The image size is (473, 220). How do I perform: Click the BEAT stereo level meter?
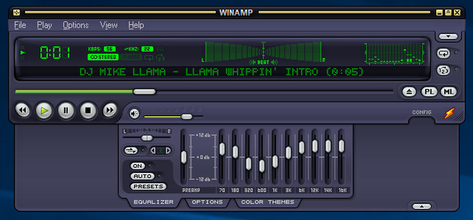tap(263, 53)
